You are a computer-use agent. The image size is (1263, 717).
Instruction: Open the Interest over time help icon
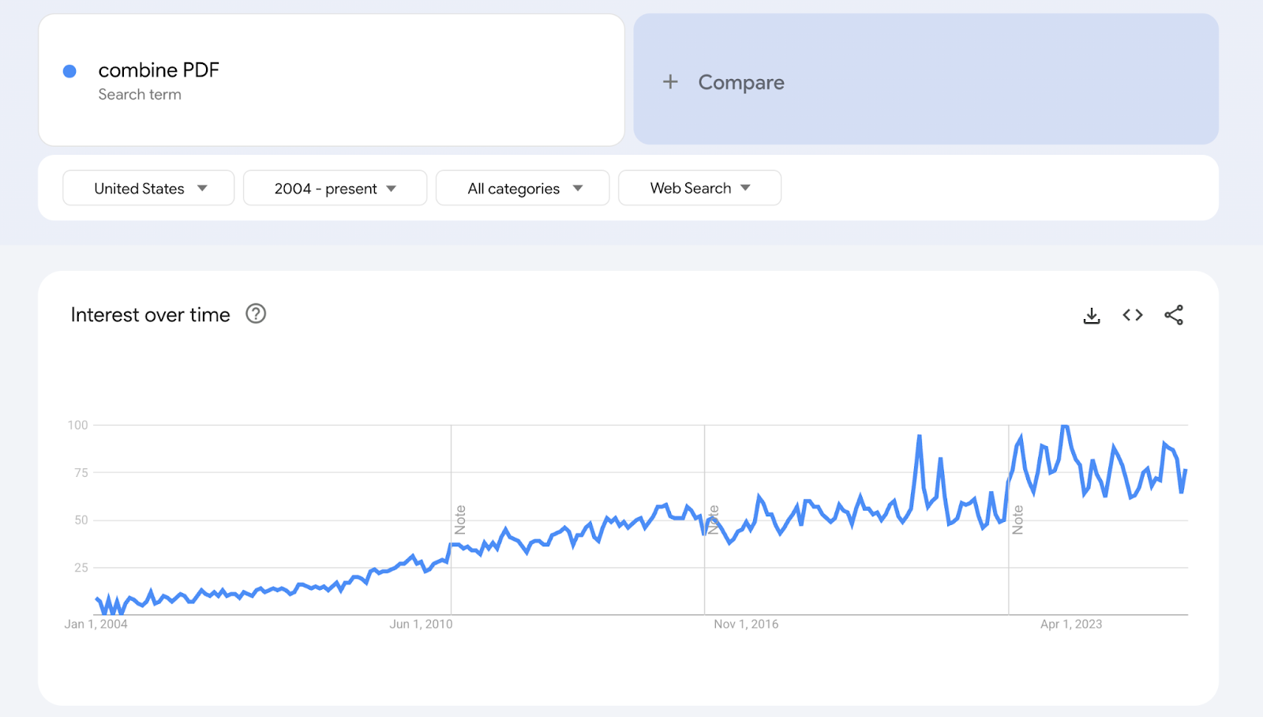click(x=256, y=314)
